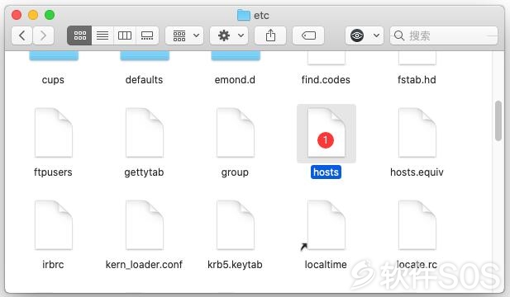Select the hosts file name label
Image resolution: width=510 pixels, height=297 pixels.
point(326,172)
